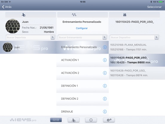
Task: Tap Seleccionar in the top bar
Action: click(154, 7)
